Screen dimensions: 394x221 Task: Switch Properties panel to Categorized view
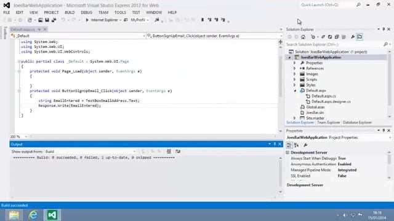click(289, 145)
